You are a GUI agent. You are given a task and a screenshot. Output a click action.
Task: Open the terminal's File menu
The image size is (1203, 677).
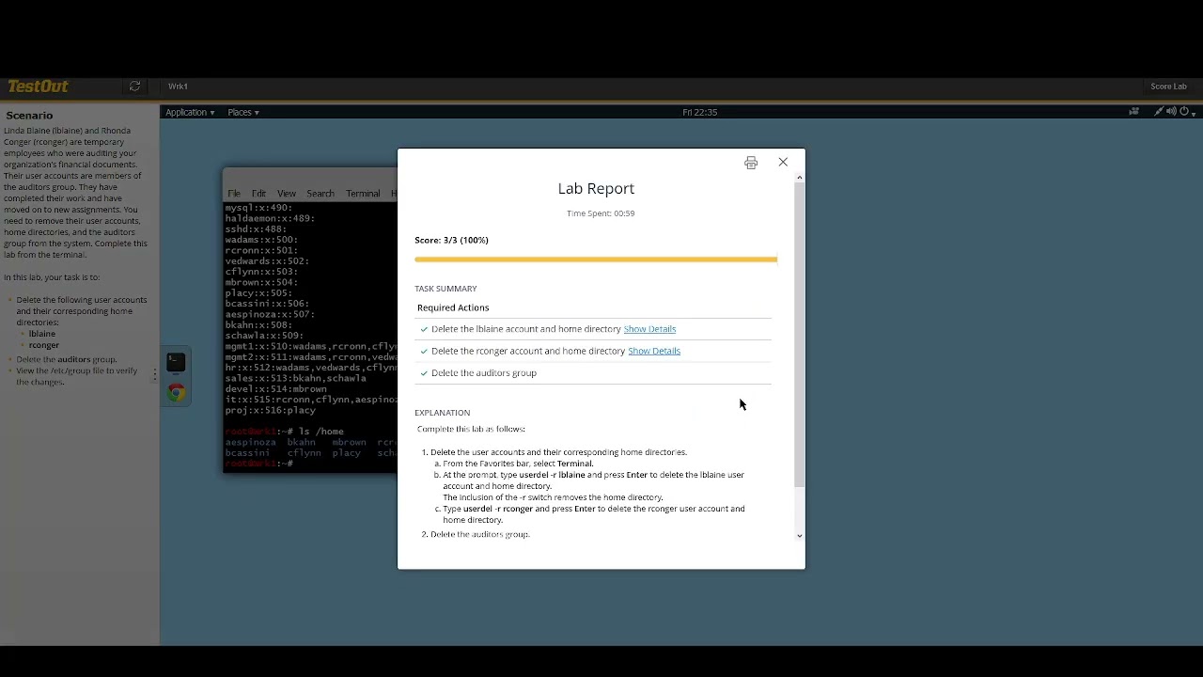click(234, 194)
